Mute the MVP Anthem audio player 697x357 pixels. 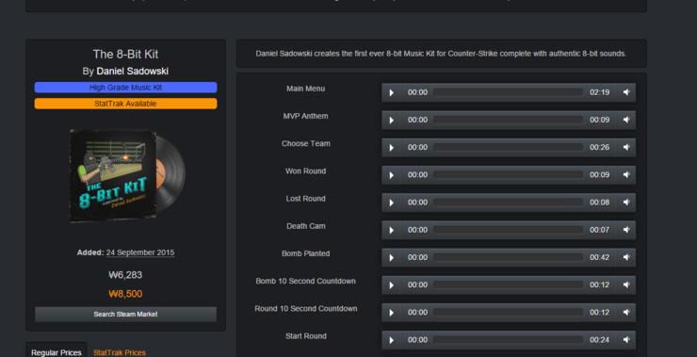pyautogui.click(x=626, y=120)
